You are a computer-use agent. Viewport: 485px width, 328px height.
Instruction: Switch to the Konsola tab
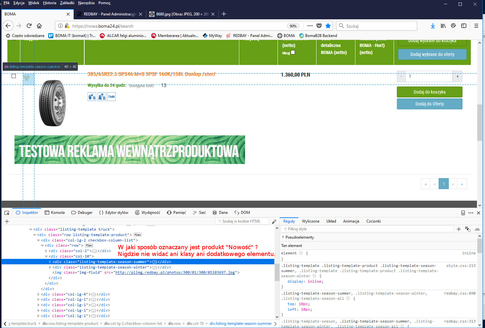pos(54,213)
